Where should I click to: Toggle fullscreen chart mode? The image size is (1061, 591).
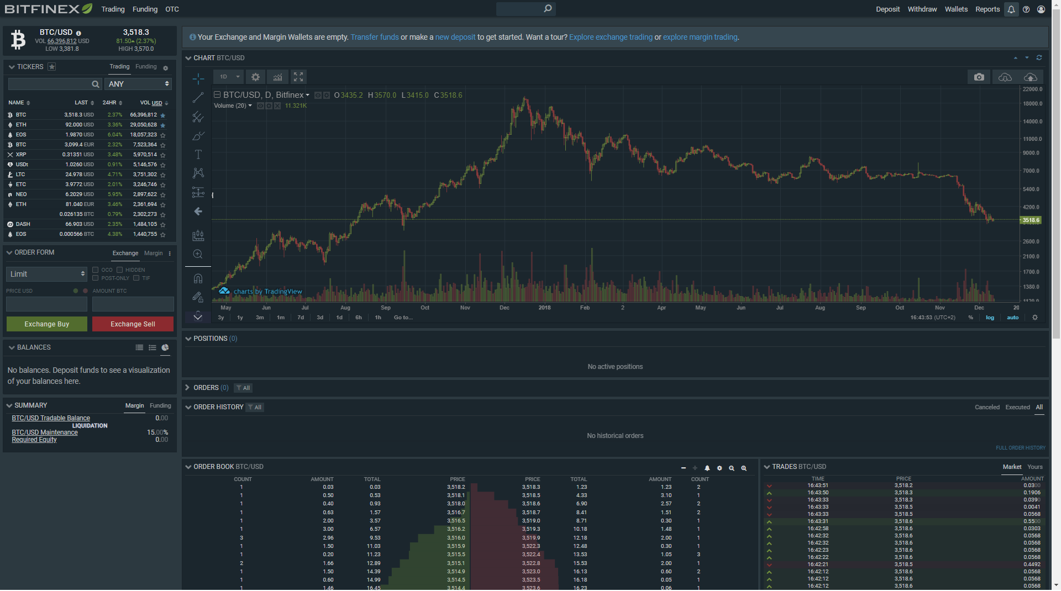298,77
